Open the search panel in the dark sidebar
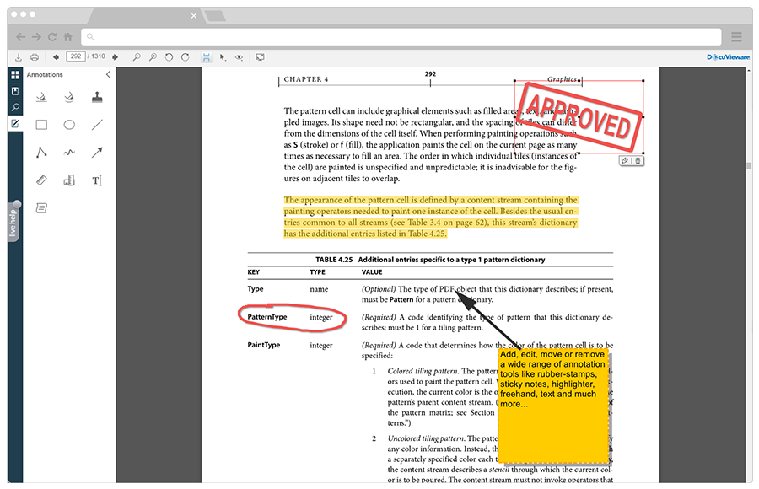The width and height of the screenshot is (759, 489). point(15,108)
